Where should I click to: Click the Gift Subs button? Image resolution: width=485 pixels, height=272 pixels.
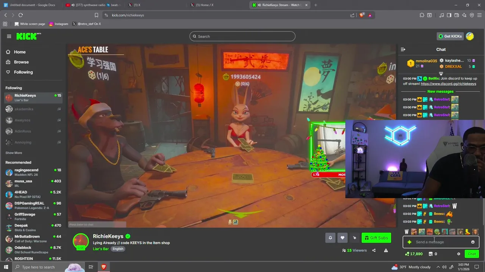click(376, 238)
